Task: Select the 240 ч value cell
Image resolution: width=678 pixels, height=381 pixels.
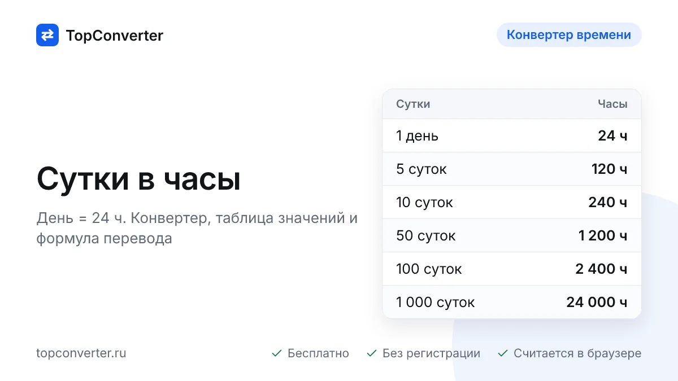Action: [608, 203]
